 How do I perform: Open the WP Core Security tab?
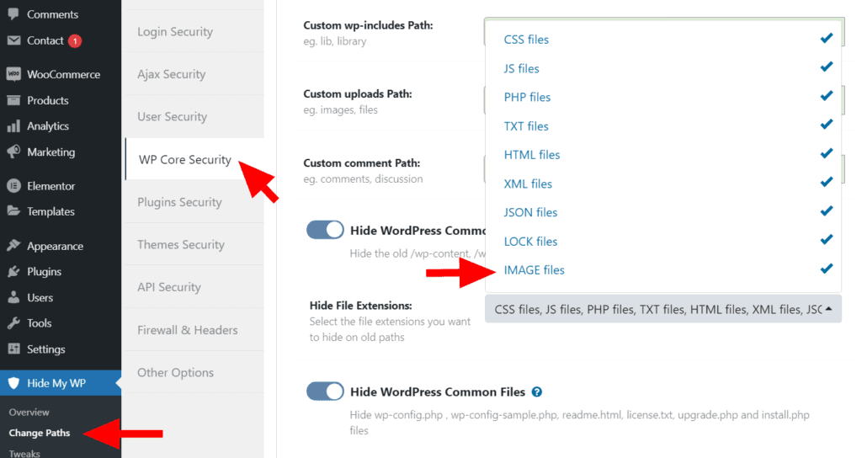click(x=184, y=160)
